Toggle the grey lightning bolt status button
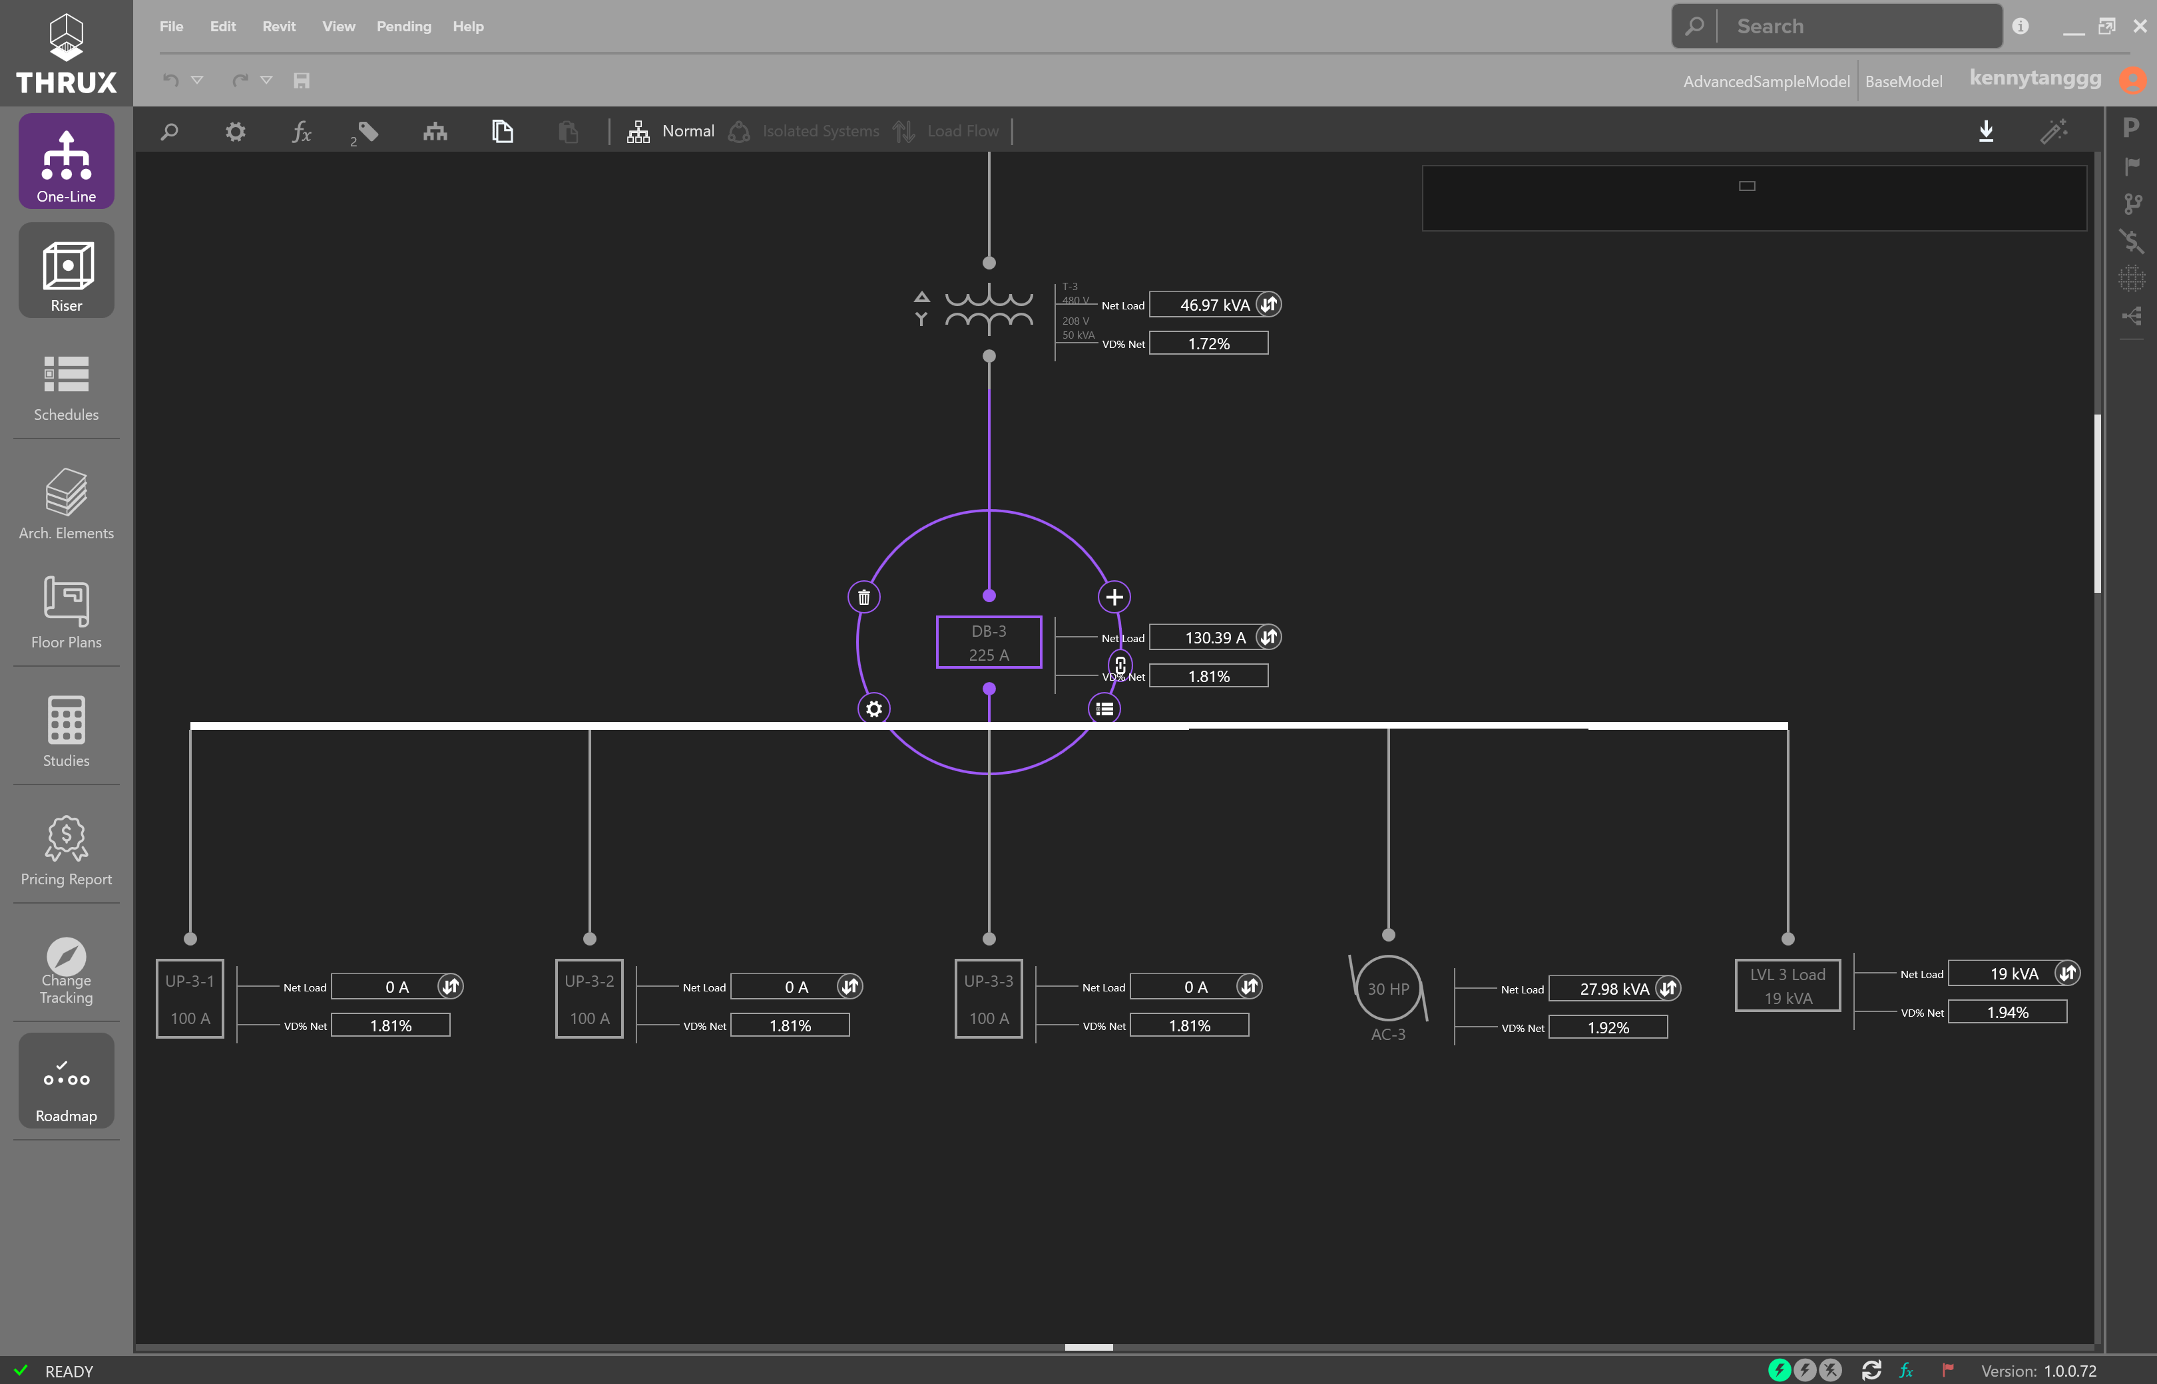The image size is (2157, 1384). coord(1805,1371)
